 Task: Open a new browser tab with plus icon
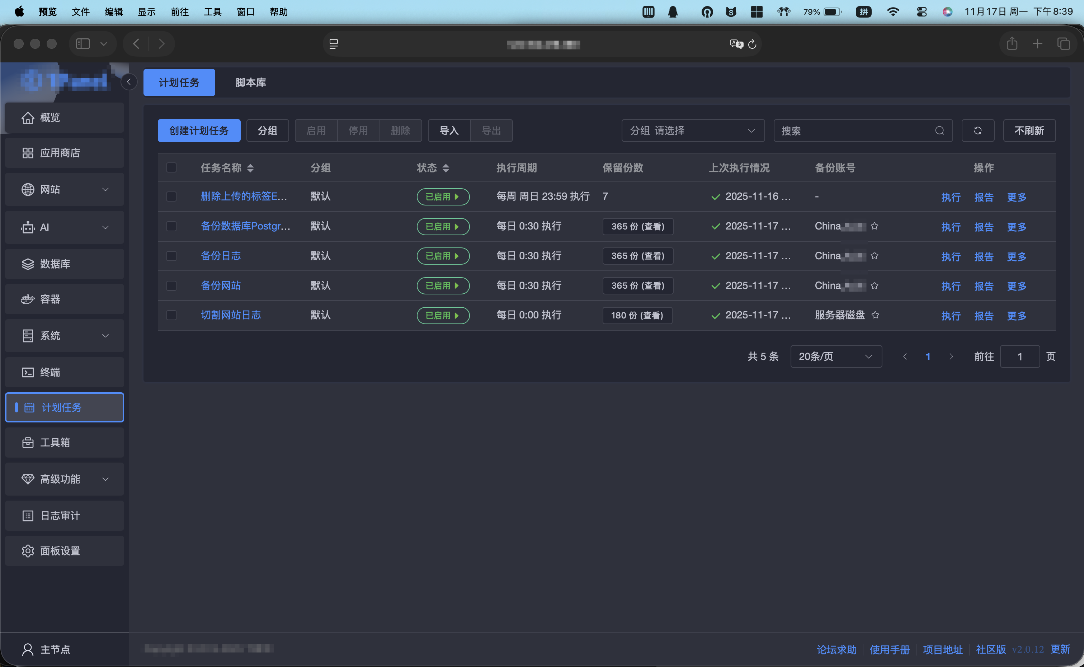tap(1038, 44)
